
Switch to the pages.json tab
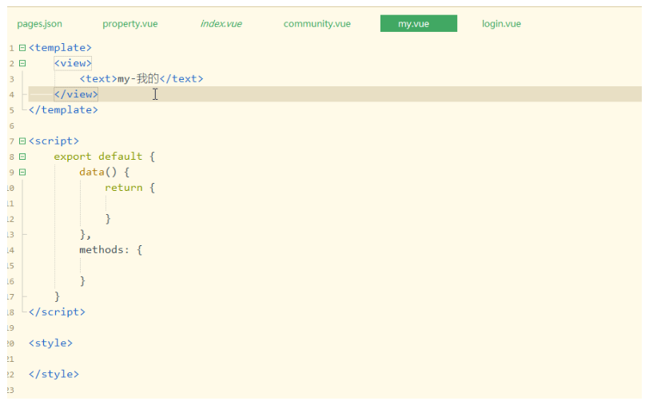pyautogui.click(x=39, y=24)
